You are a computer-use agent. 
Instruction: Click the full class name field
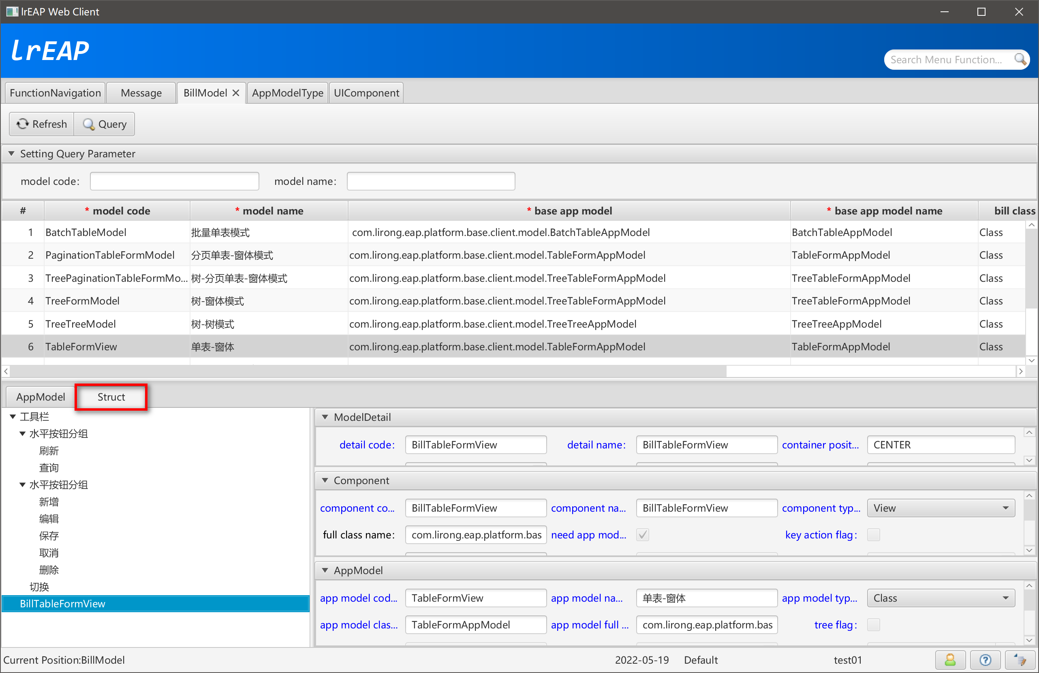click(x=475, y=535)
